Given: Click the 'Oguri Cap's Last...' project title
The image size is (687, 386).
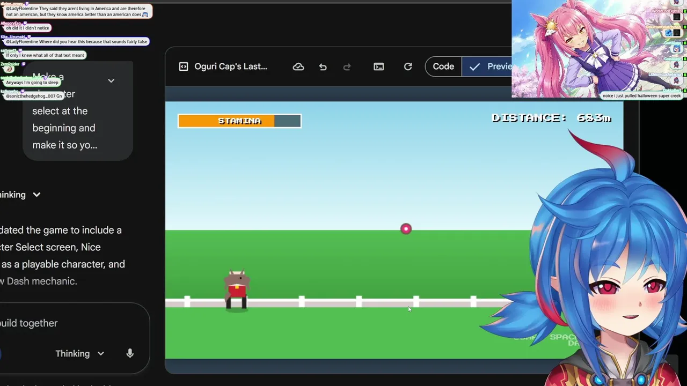Looking at the screenshot, I should click(231, 66).
